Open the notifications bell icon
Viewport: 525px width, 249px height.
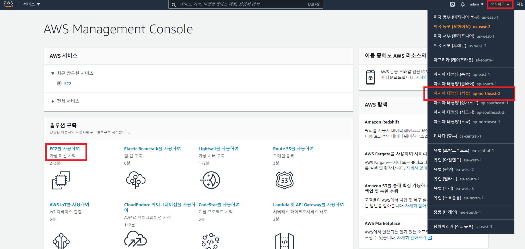pos(463,4)
